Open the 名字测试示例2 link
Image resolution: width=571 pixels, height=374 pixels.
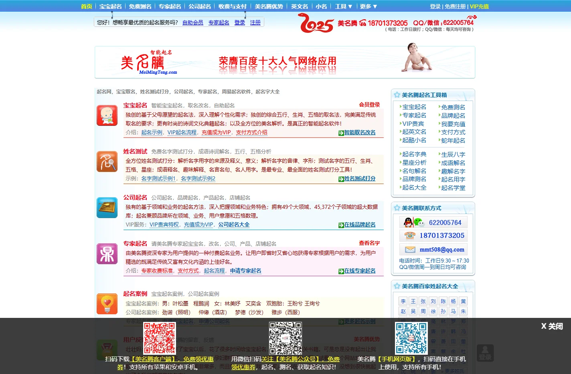coord(198,178)
